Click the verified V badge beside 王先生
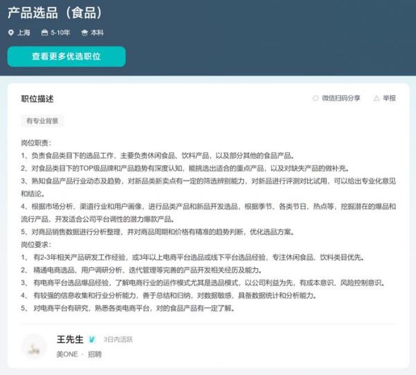 click(92, 340)
